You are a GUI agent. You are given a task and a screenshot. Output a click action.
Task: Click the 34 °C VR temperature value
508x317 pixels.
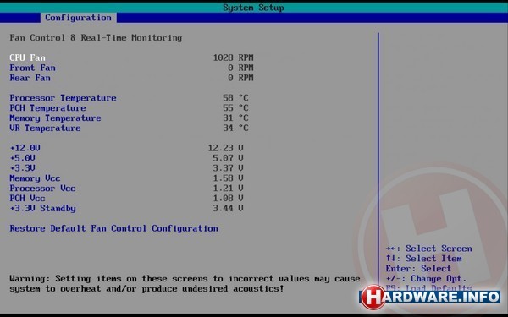[x=235, y=128]
